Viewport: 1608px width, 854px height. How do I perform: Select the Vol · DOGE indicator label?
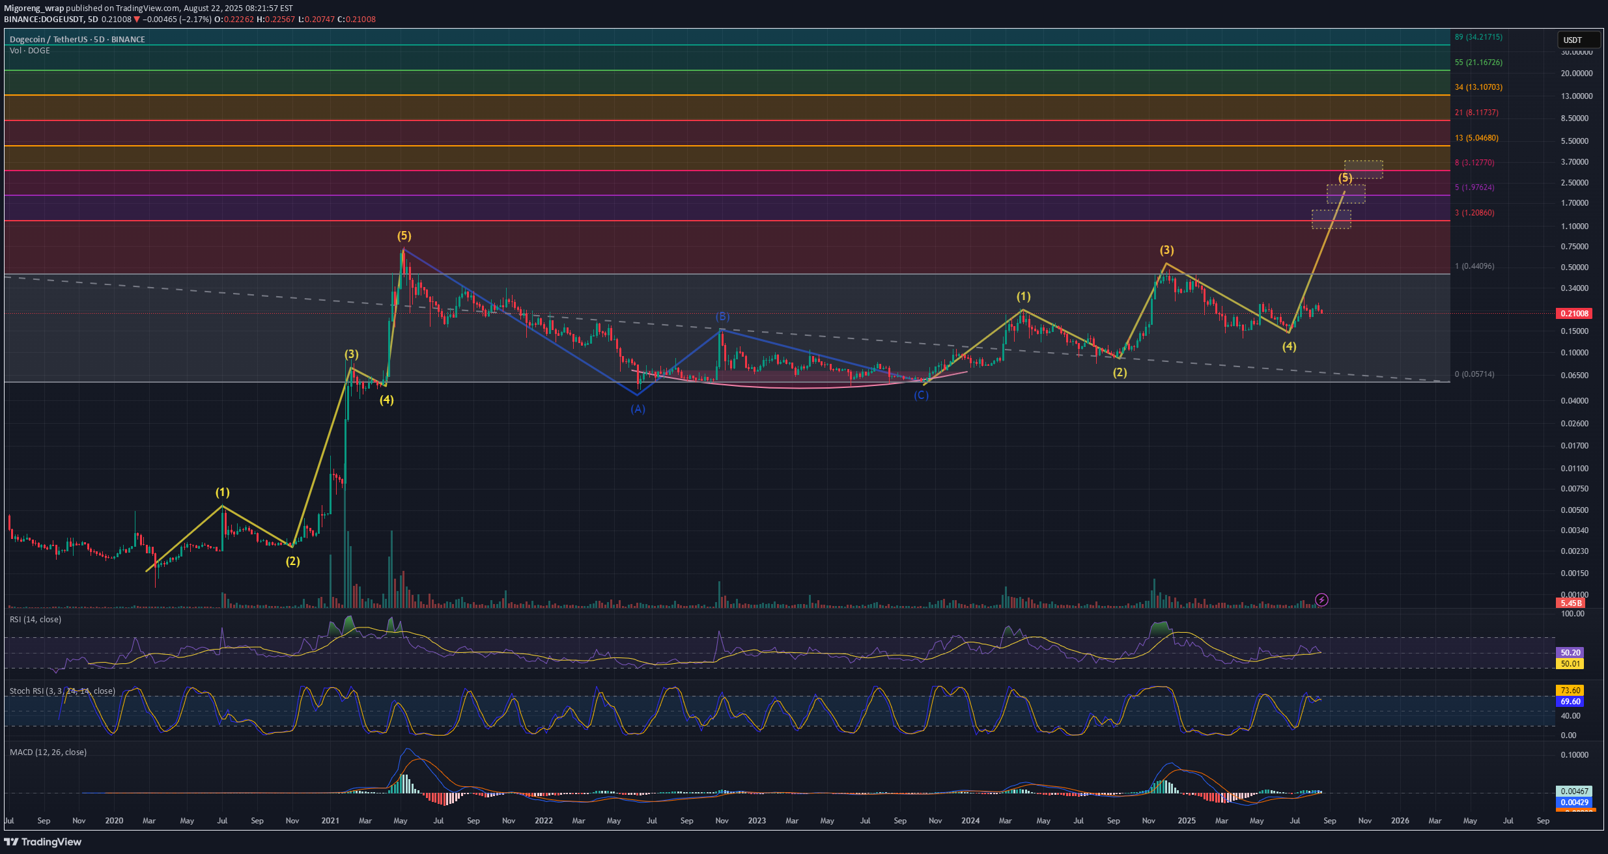30,50
